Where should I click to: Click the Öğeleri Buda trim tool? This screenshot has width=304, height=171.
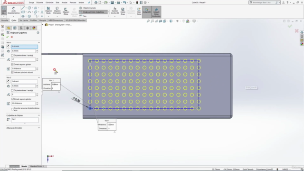coord(48,10)
